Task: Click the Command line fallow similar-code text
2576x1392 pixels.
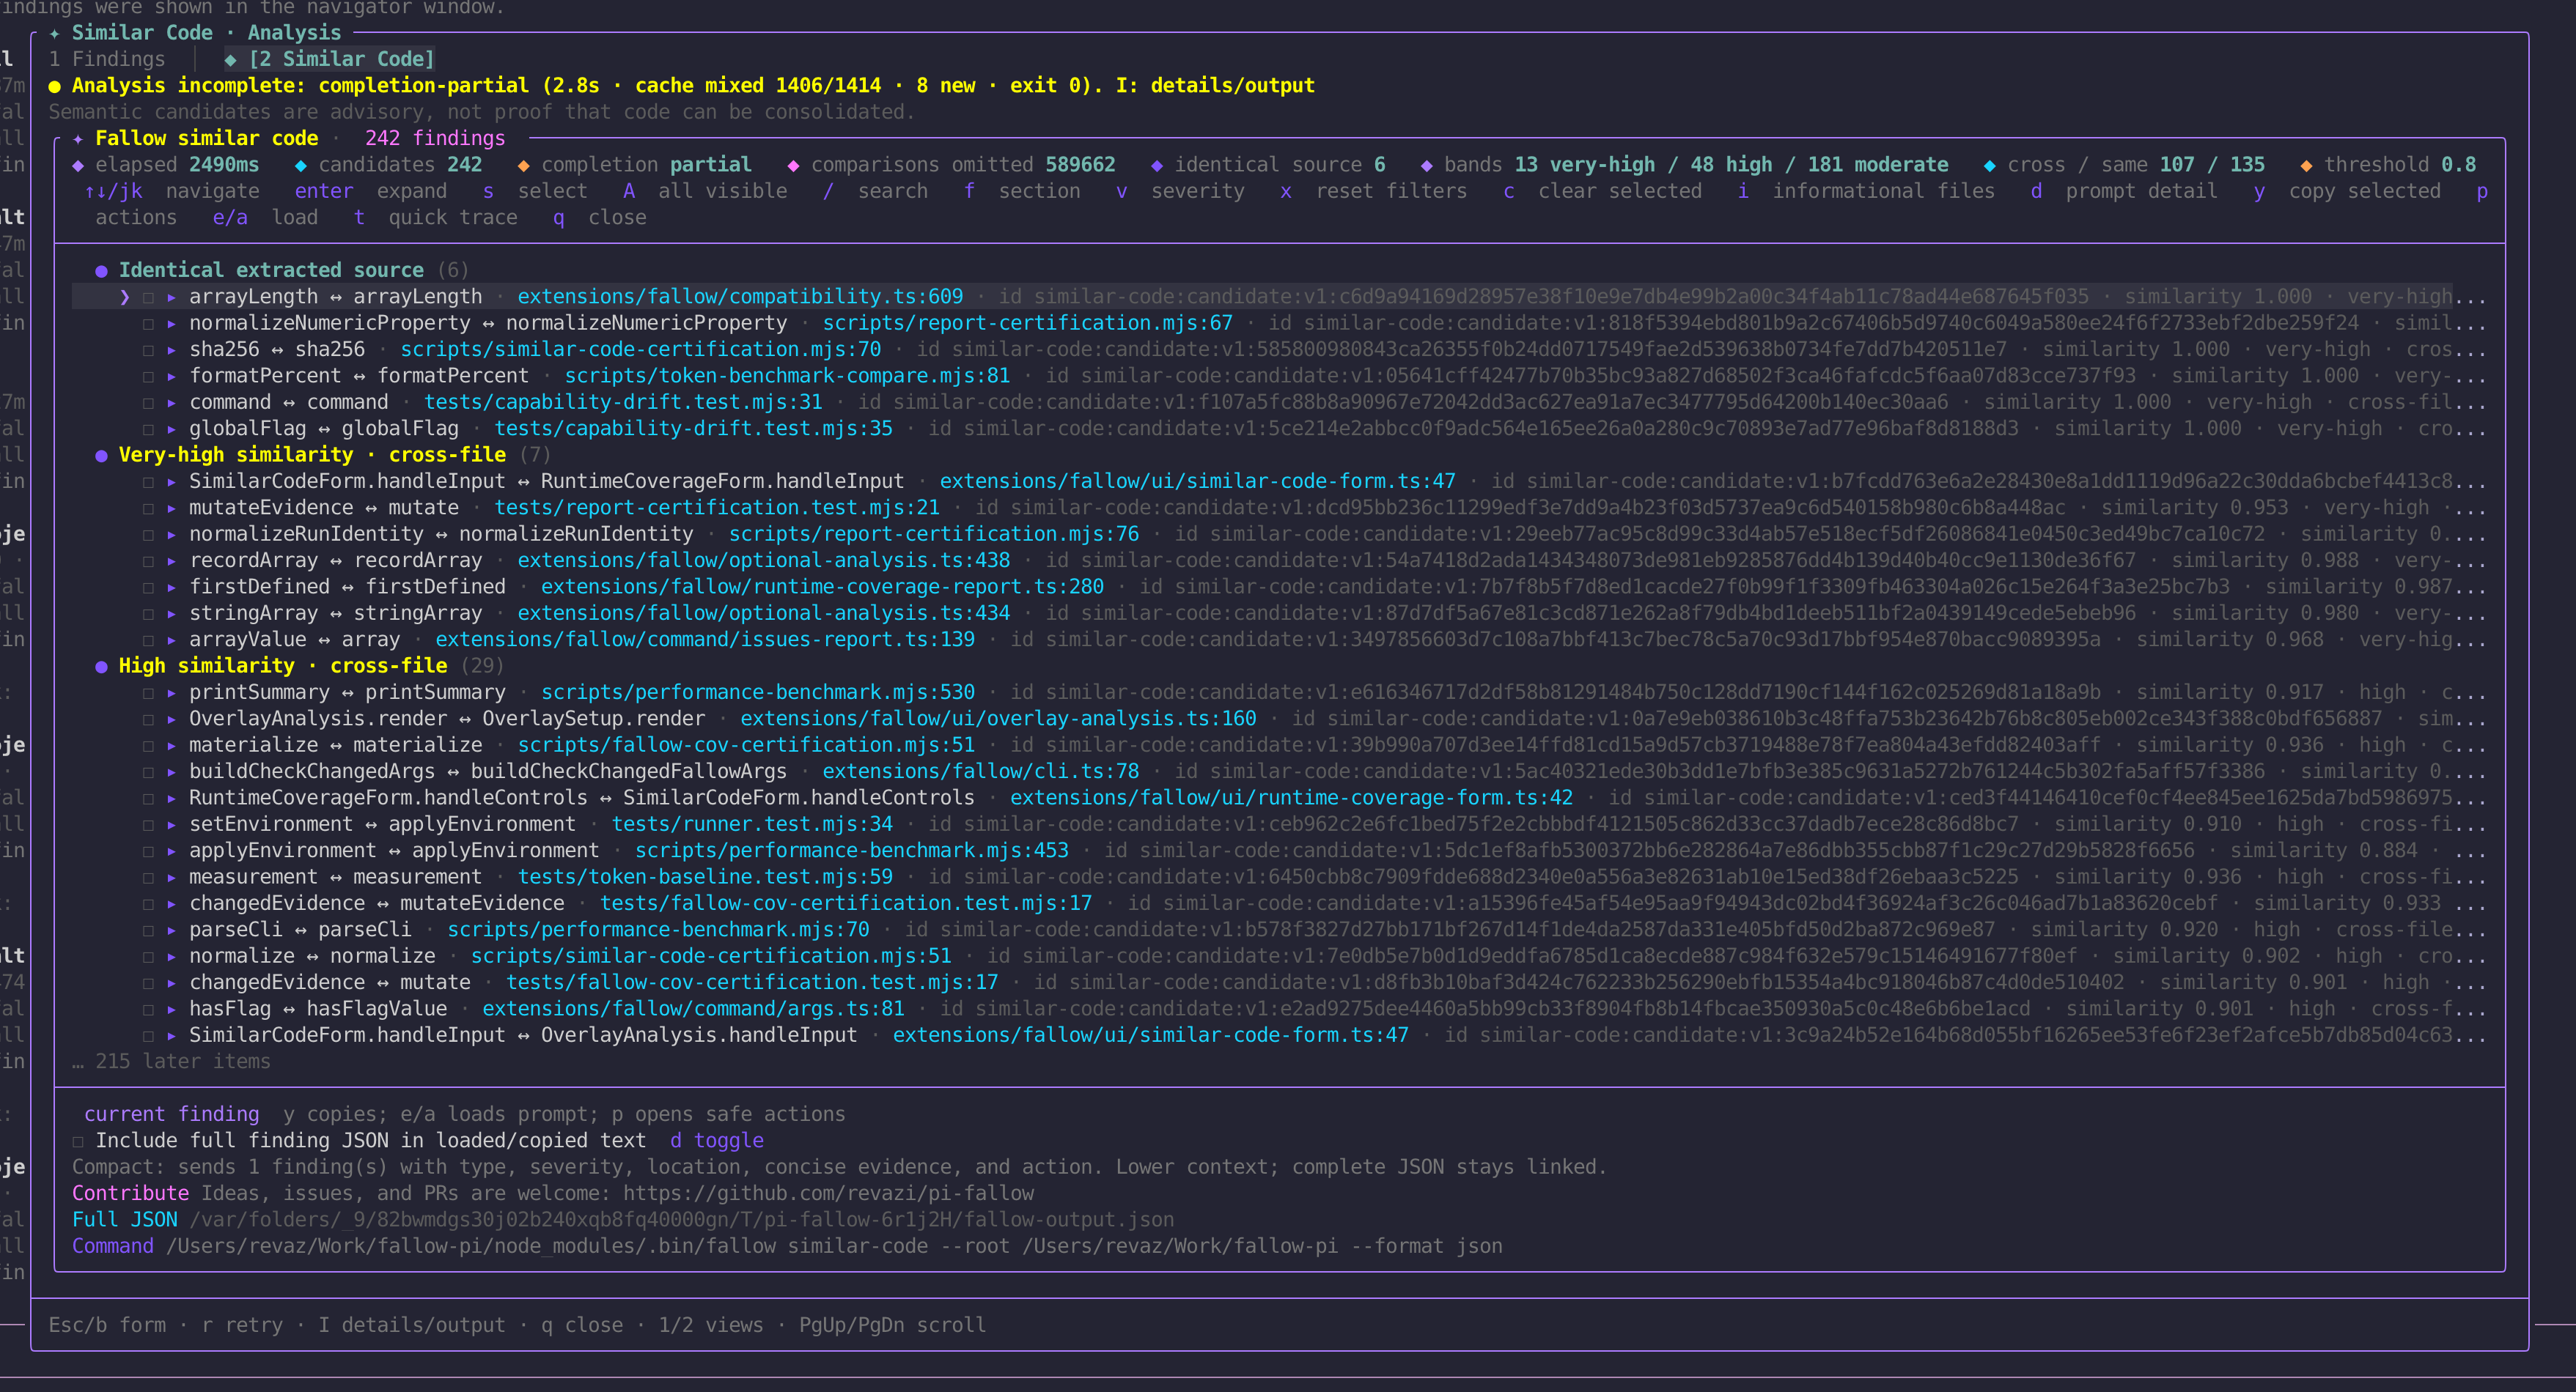Action: pos(834,1247)
